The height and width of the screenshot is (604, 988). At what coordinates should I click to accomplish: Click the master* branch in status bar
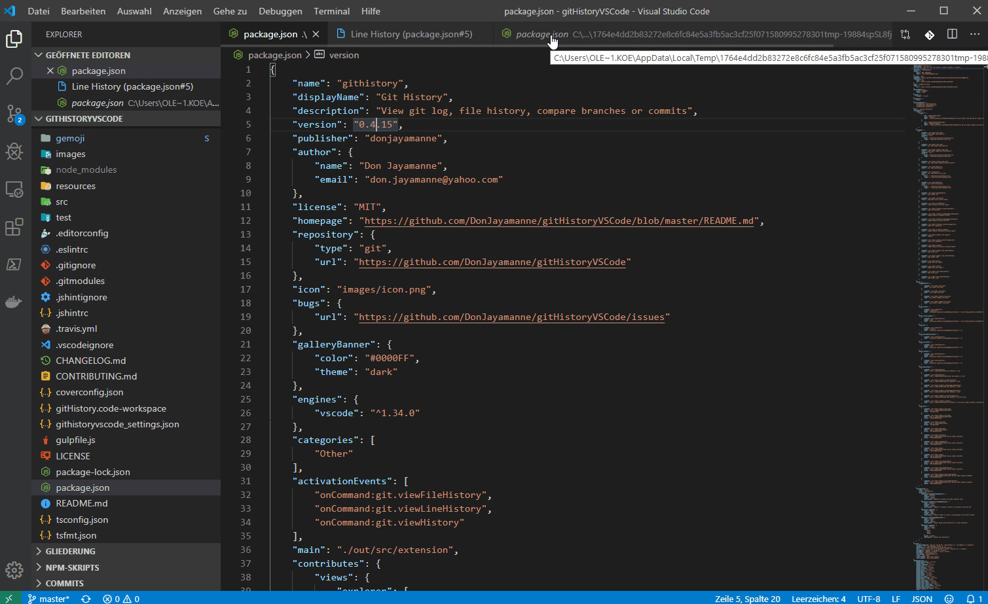tap(48, 599)
